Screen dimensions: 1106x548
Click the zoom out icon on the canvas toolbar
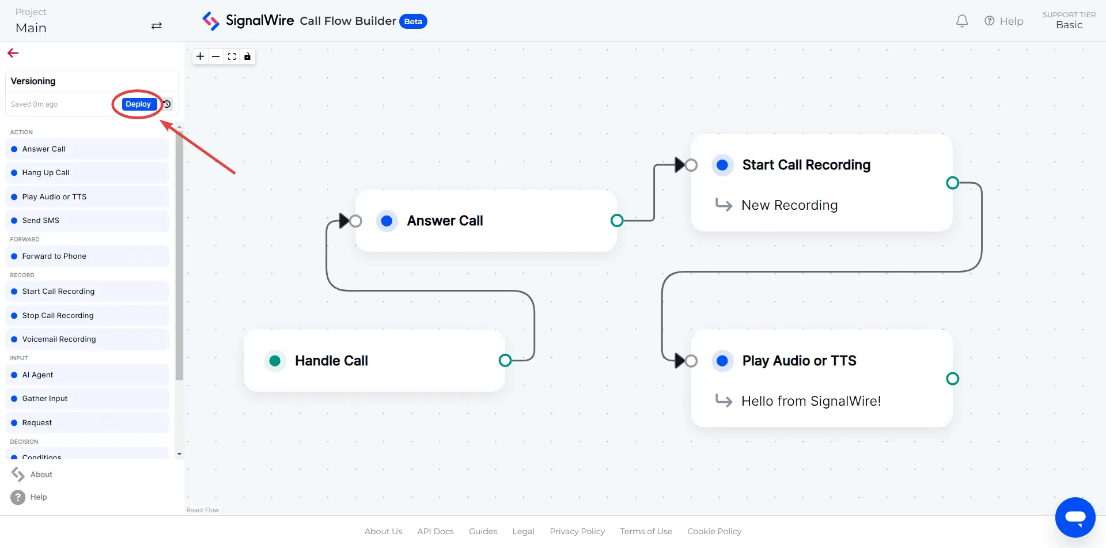click(x=216, y=56)
